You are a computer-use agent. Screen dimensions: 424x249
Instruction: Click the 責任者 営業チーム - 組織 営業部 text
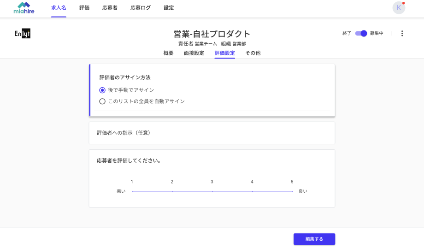tap(212, 43)
